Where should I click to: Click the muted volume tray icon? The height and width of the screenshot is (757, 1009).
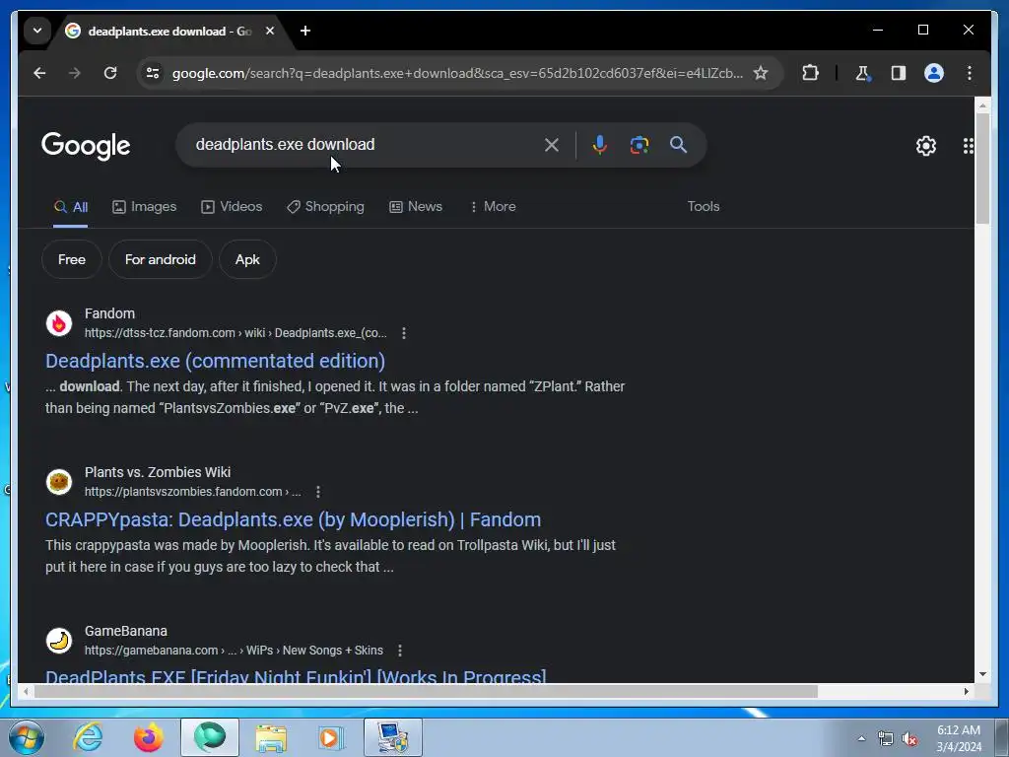(x=909, y=739)
